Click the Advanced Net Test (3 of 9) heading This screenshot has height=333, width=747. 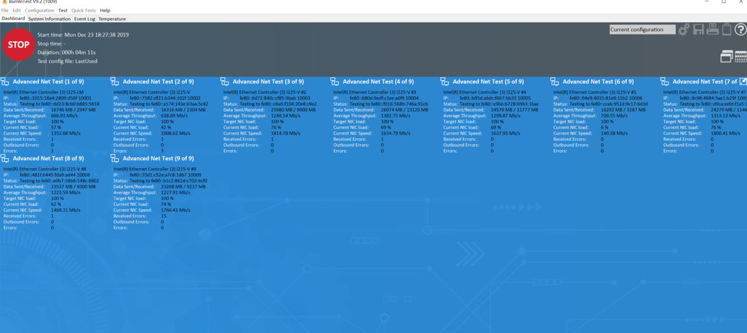tap(268, 82)
